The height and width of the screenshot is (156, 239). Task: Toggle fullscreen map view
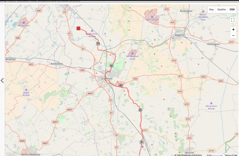click(233, 20)
